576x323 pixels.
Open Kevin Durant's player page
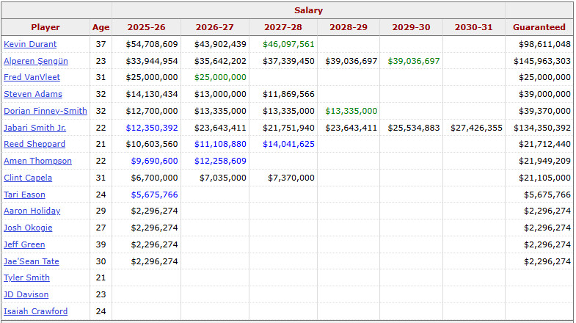pyautogui.click(x=30, y=44)
